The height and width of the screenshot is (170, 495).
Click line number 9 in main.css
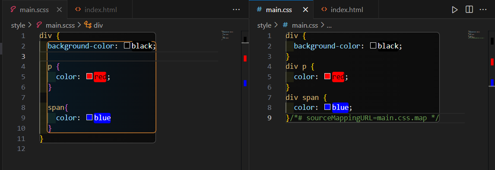click(269, 118)
